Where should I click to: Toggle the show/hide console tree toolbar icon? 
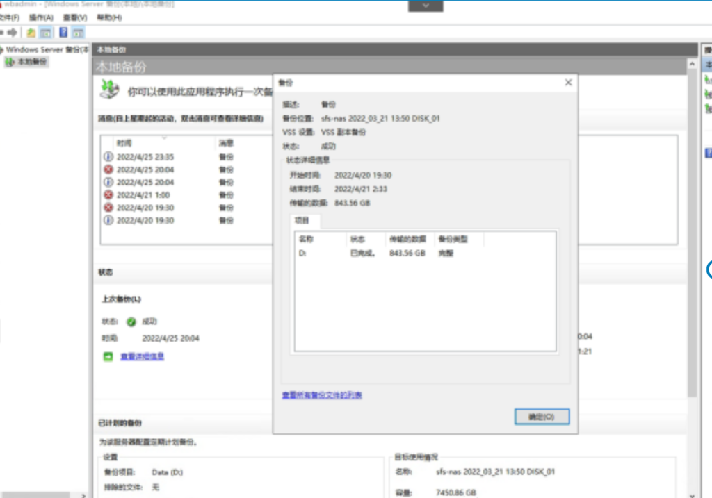[45, 33]
